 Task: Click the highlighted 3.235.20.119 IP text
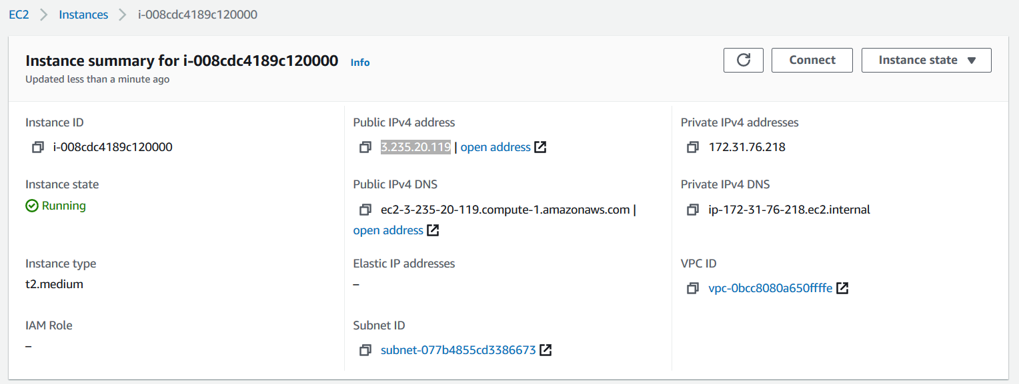415,147
